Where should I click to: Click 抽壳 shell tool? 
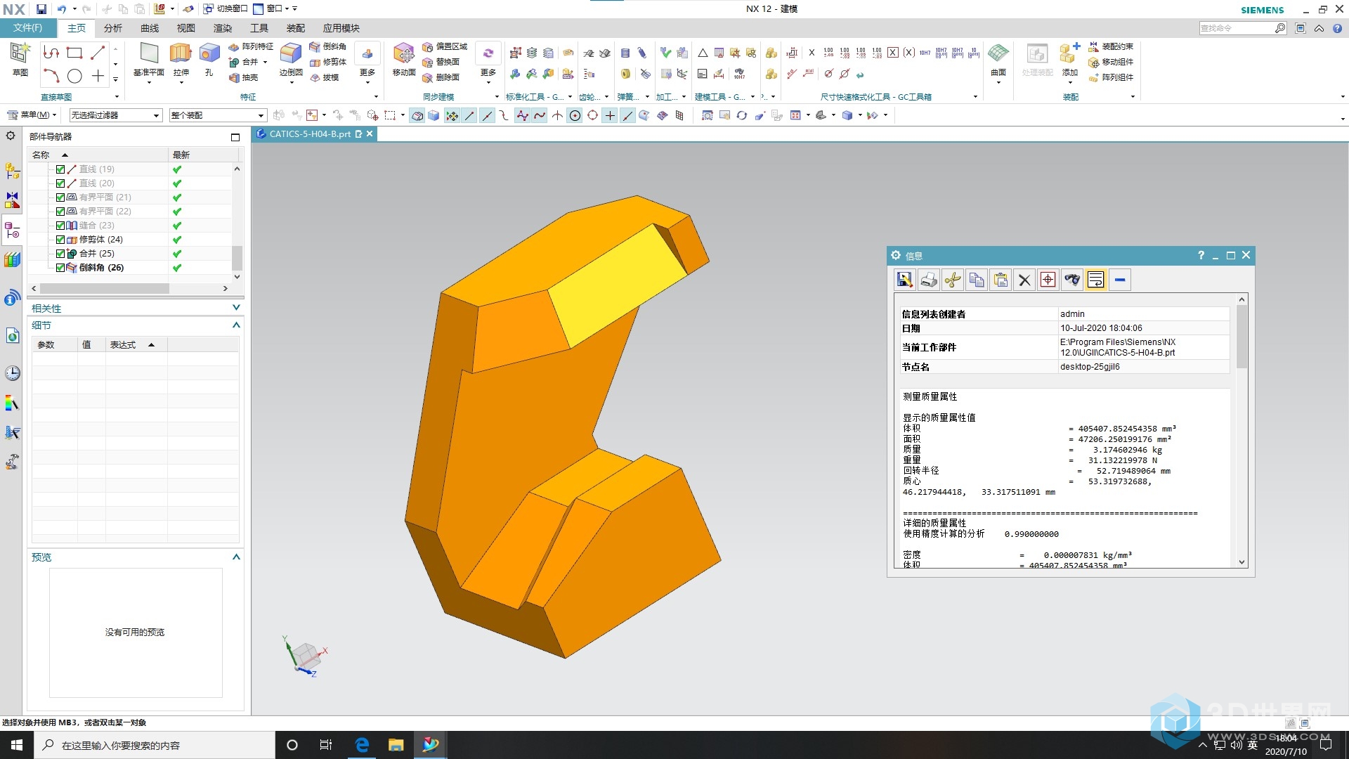coord(244,77)
